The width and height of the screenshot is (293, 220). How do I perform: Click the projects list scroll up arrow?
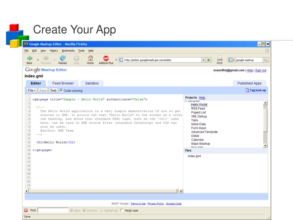[265, 103]
